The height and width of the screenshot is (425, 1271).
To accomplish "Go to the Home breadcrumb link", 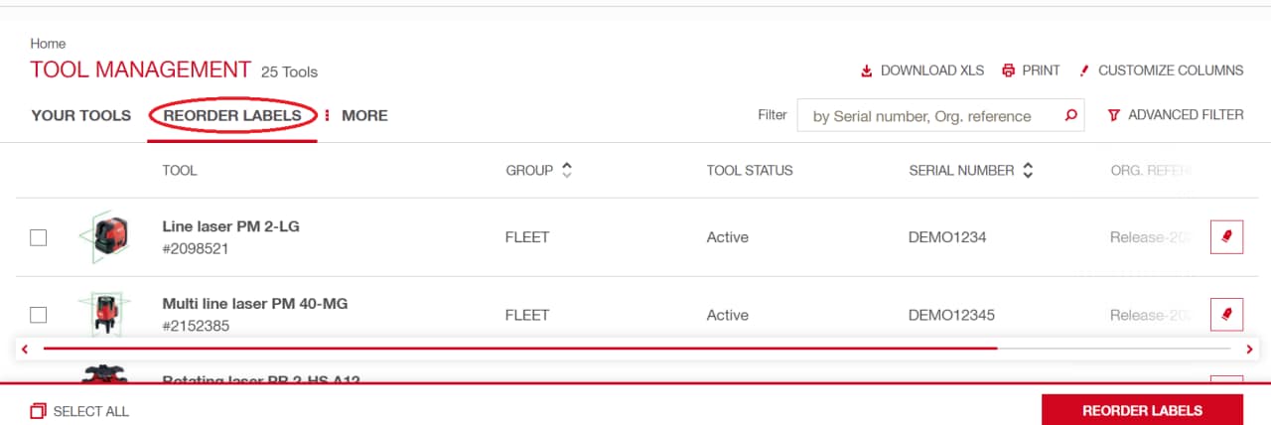I will coord(48,44).
